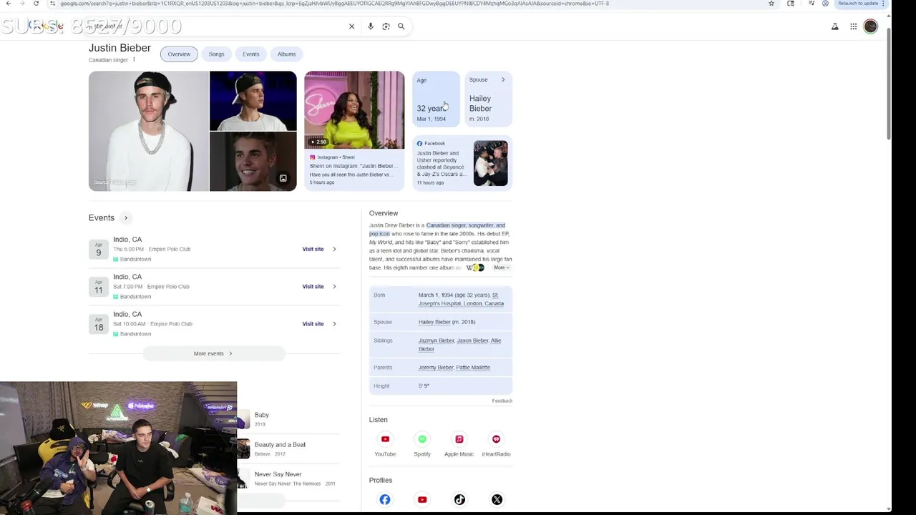Image resolution: width=916 pixels, height=515 pixels.
Task: Click the Justin Bieber heading
Action: pyautogui.click(x=120, y=48)
